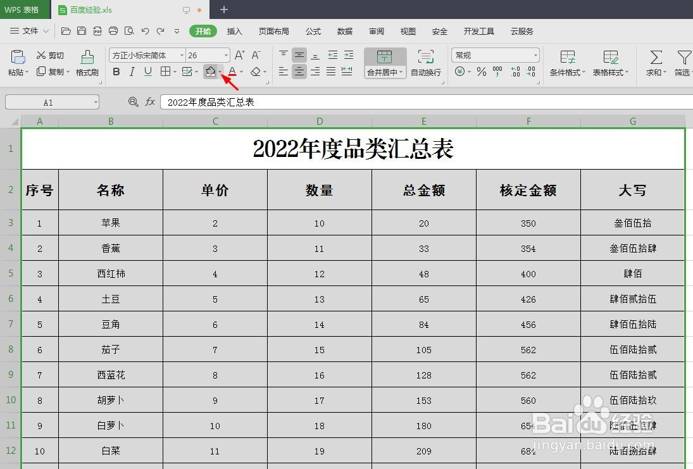The image size is (693, 469).
Task: Switch to the 插入 ribbon tab
Action: point(235,30)
